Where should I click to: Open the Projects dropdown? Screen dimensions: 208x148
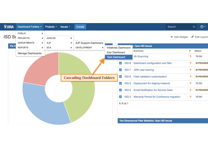[x=51, y=27]
